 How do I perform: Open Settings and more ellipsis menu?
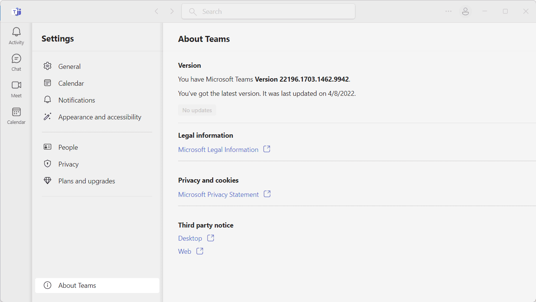click(448, 12)
